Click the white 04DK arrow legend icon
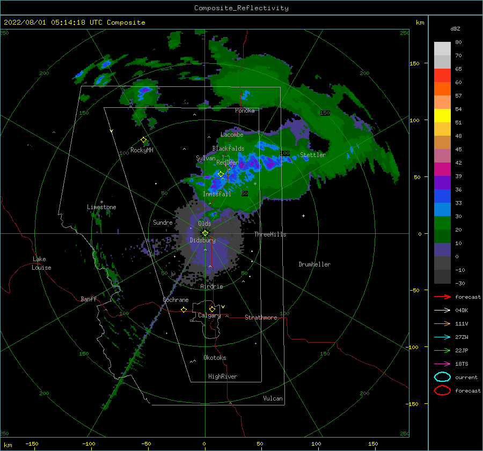This screenshot has width=483, height=451. [x=442, y=310]
